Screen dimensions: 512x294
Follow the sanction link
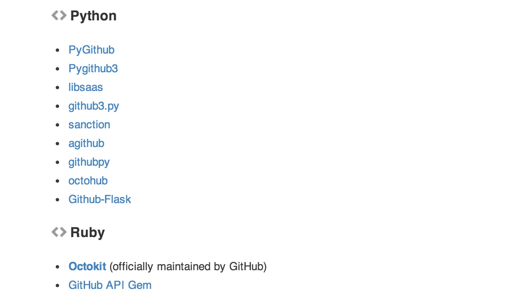coord(89,124)
